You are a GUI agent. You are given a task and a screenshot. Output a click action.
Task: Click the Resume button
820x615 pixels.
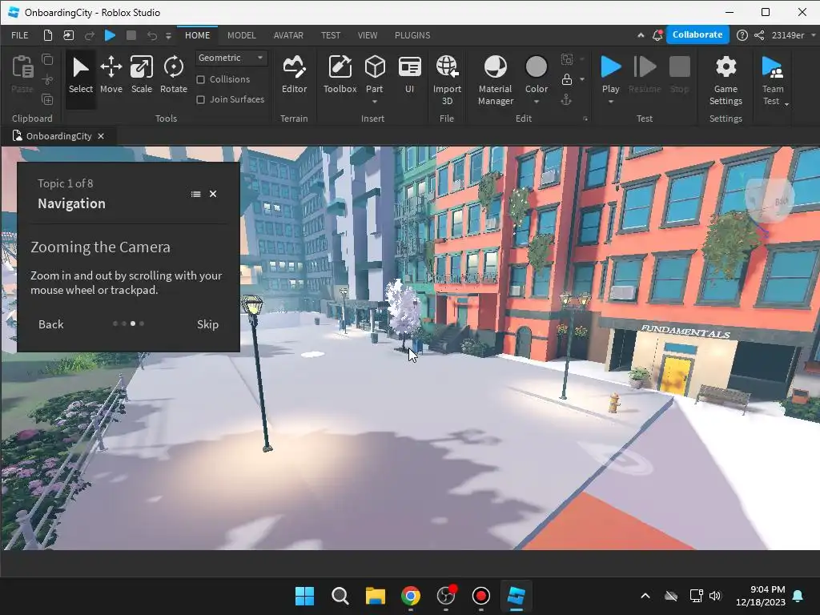click(645, 76)
